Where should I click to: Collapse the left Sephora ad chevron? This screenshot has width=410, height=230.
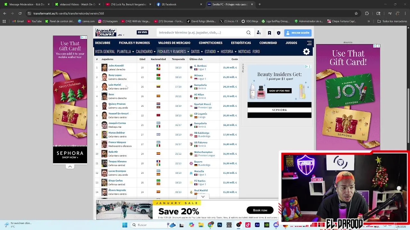point(70,166)
